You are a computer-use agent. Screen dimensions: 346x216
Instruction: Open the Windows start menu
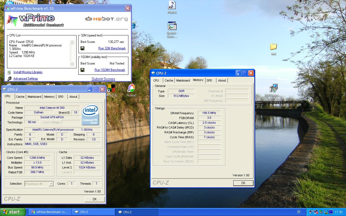pos(13,212)
